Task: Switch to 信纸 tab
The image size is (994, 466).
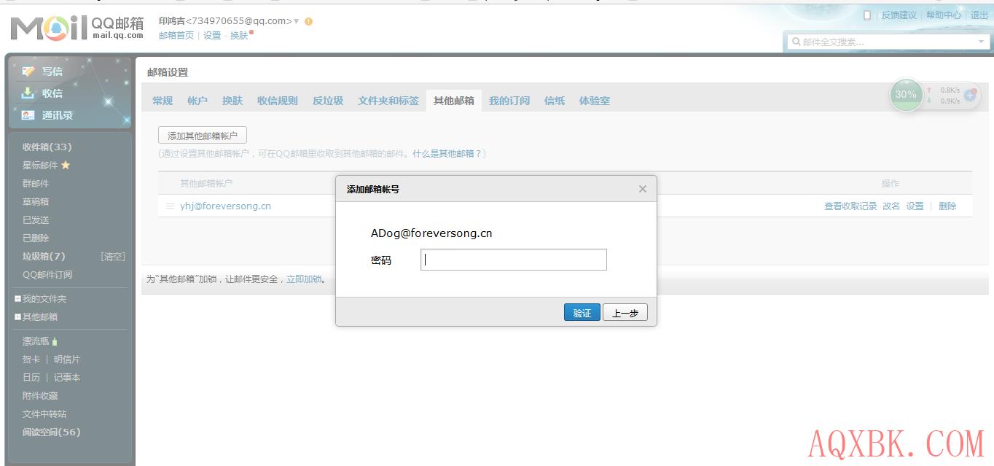Action: (555, 101)
